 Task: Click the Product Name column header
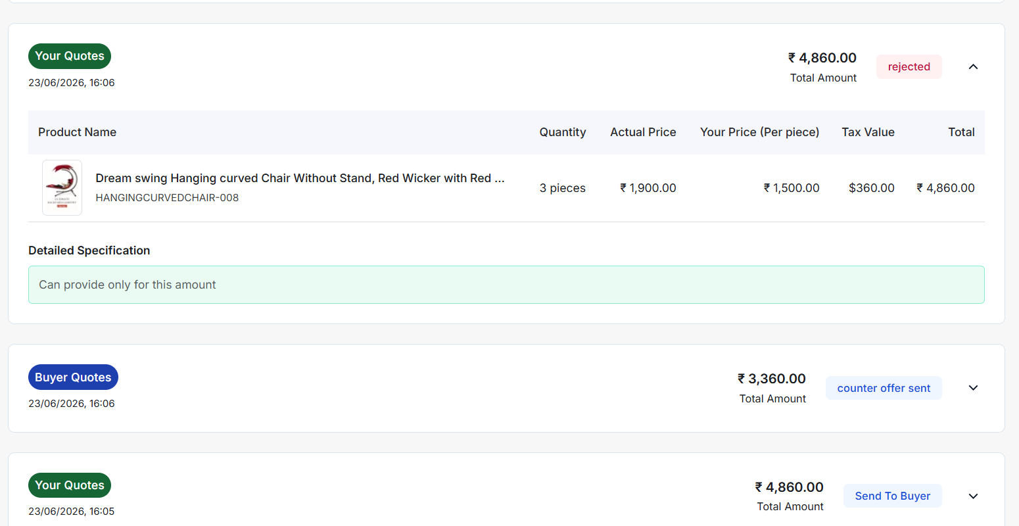(77, 132)
